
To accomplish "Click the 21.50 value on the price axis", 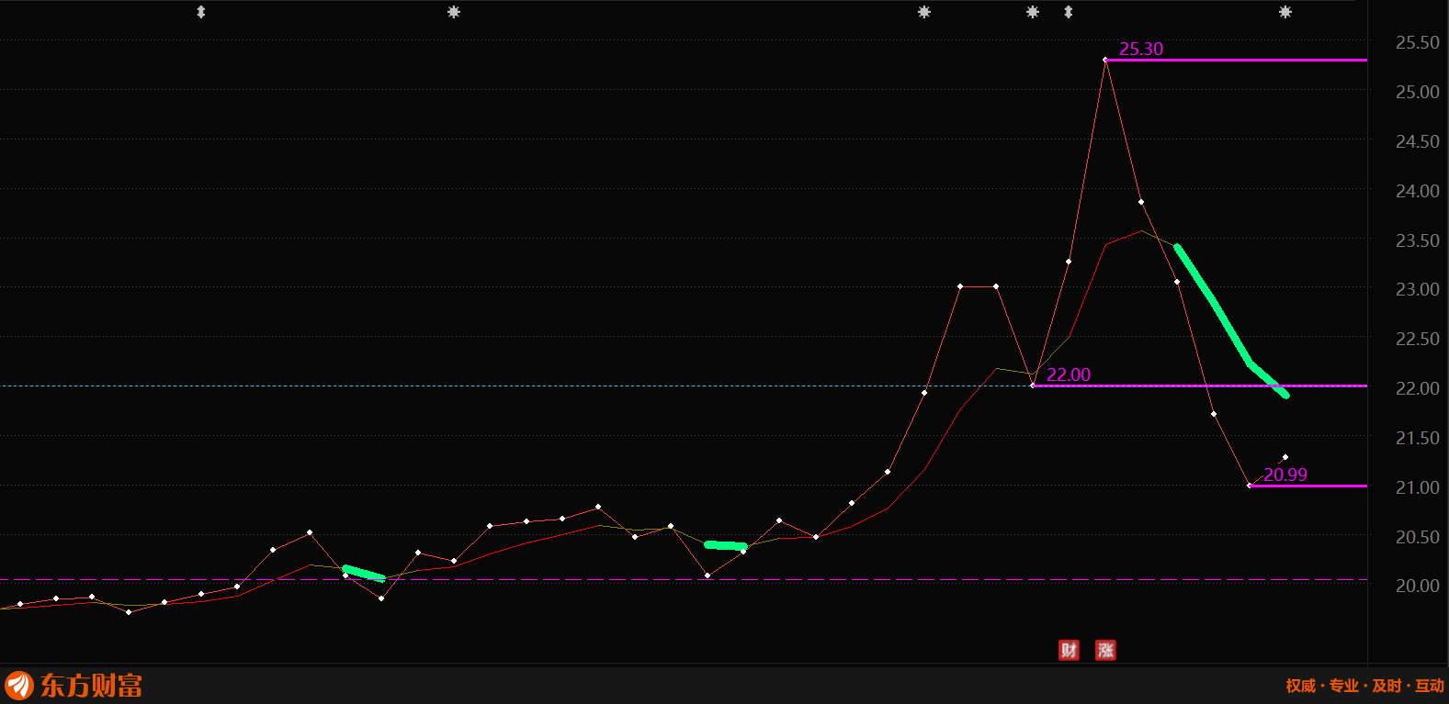I will point(1418,438).
